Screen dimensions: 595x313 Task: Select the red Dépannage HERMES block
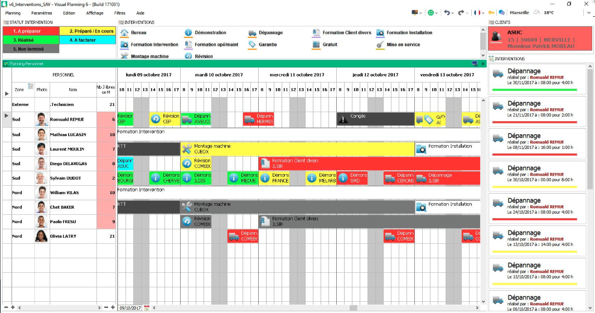click(x=258, y=119)
